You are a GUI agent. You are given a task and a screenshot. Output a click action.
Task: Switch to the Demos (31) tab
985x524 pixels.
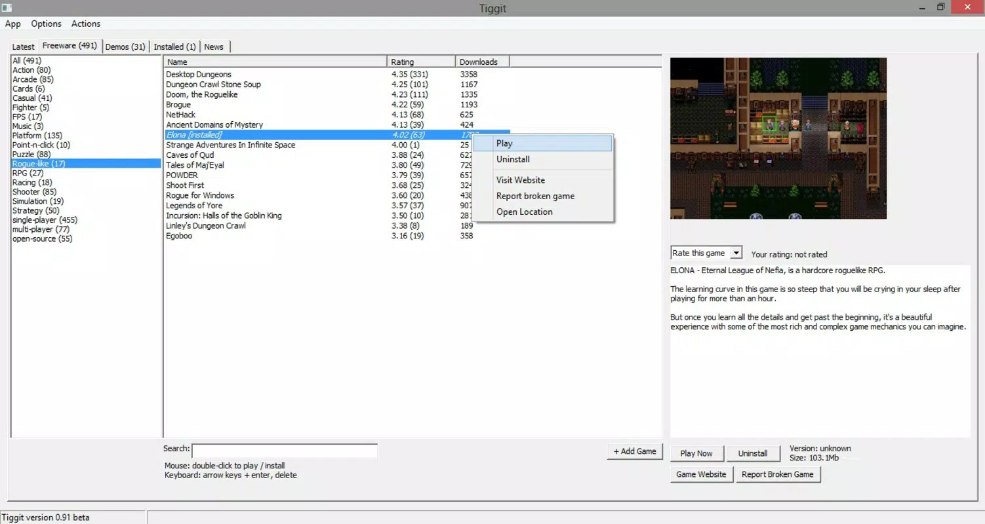tap(125, 47)
